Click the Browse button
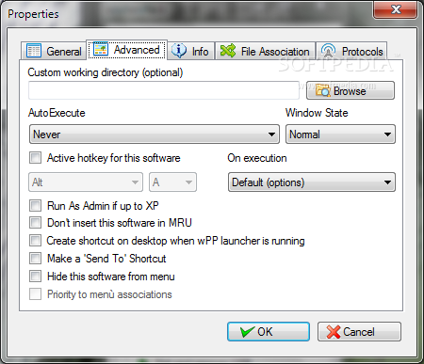This screenshot has height=364, width=424. pyautogui.click(x=351, y=90)
